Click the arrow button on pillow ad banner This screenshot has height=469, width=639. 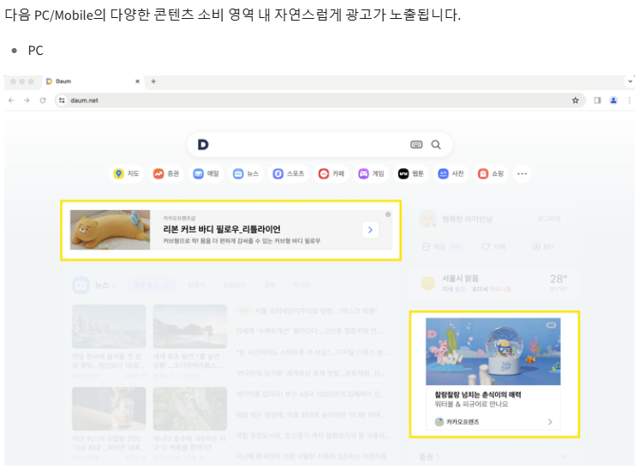click(370, 230)
